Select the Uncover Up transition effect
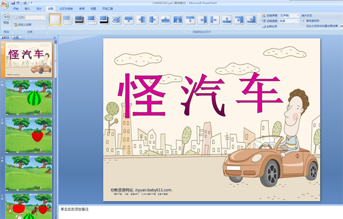The width and height of the screenshot is (343, 219). [x=227, y=19]
